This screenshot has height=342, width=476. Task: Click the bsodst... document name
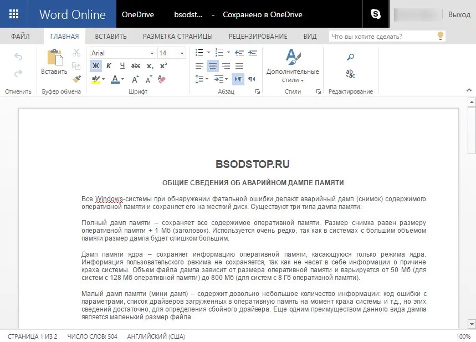[x=188, y=14]
